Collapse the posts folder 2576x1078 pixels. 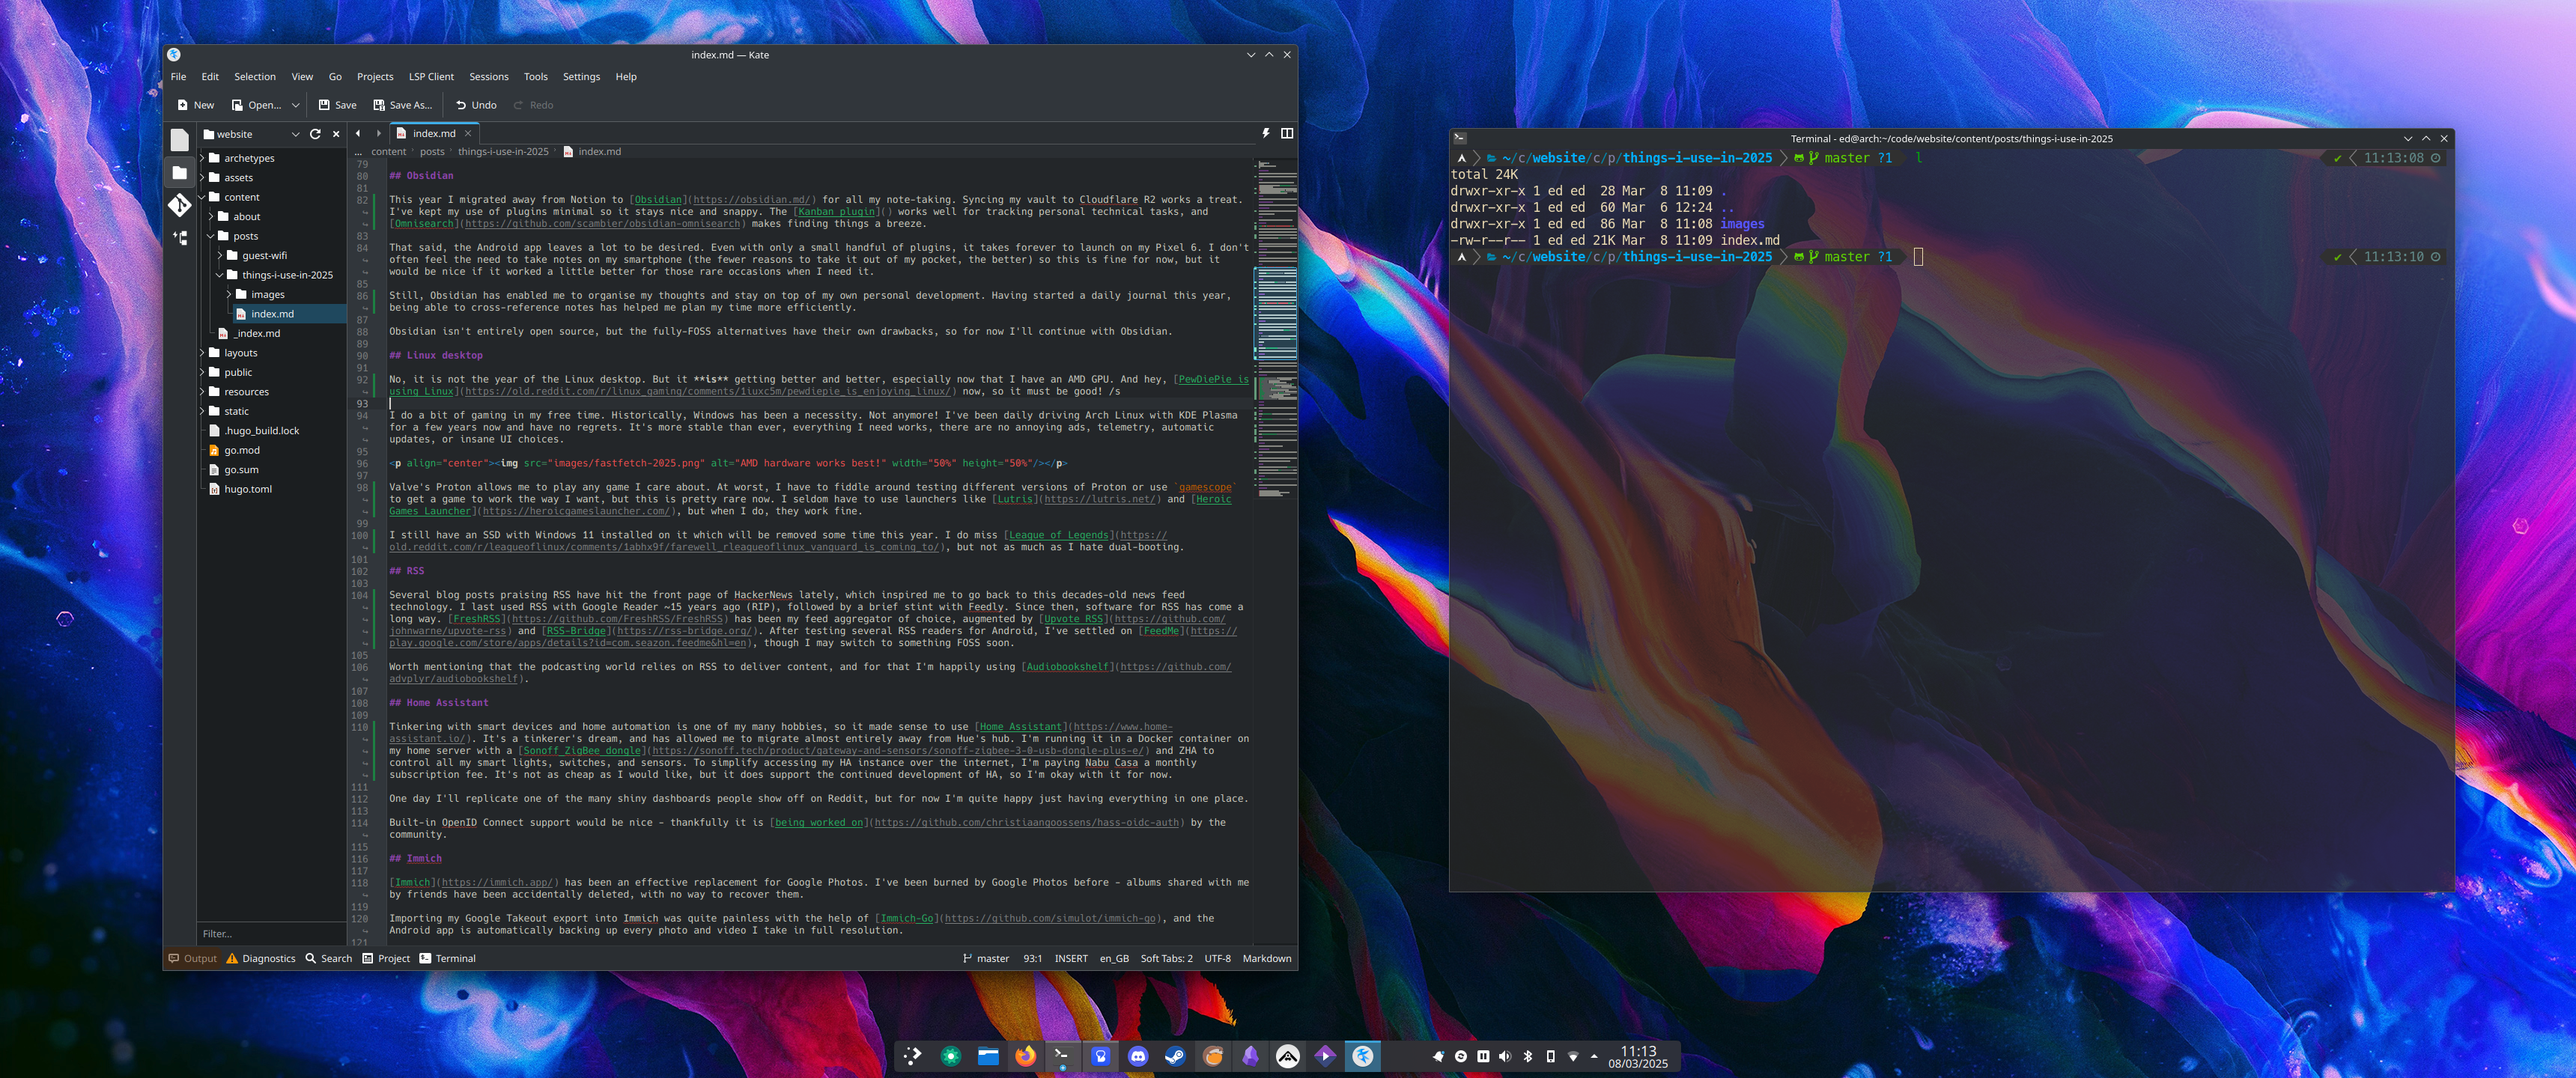click(211, 236)
